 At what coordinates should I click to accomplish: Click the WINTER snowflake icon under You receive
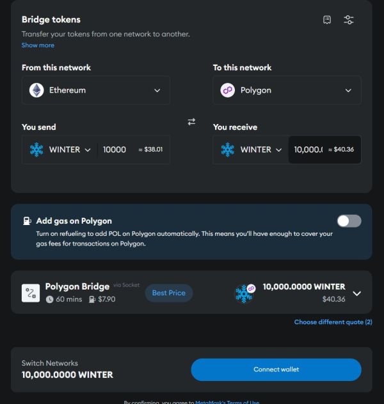[x=228, y=150]
